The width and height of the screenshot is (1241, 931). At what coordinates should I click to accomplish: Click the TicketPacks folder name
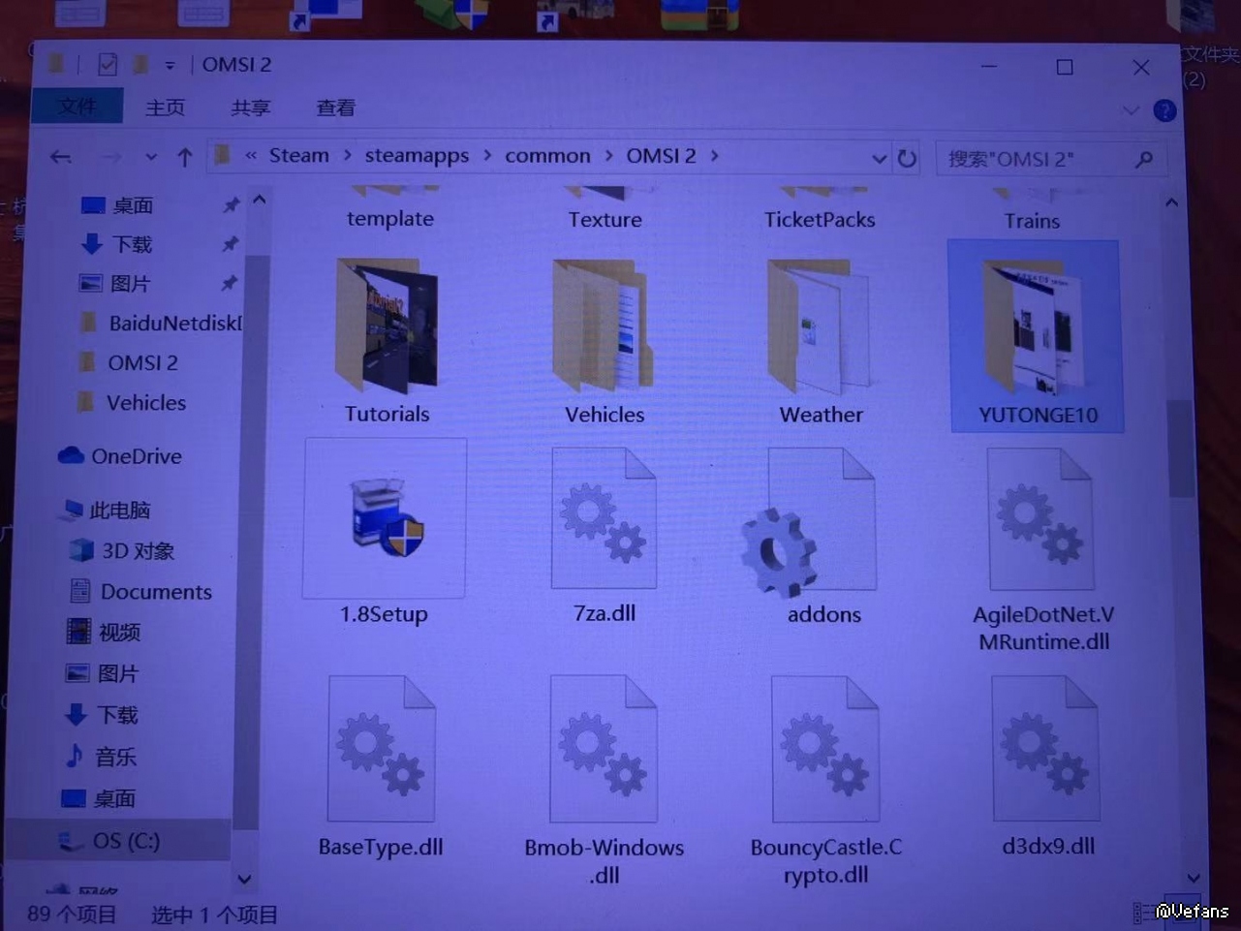coord(820,220)
